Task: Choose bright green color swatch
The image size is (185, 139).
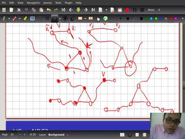Action: (156, 19)
